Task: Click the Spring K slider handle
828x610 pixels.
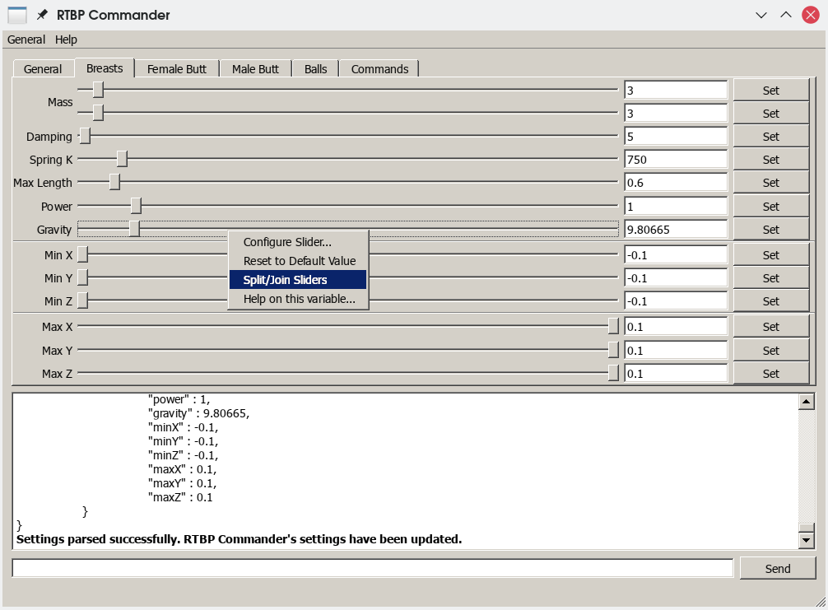Action: click(122, 158)
